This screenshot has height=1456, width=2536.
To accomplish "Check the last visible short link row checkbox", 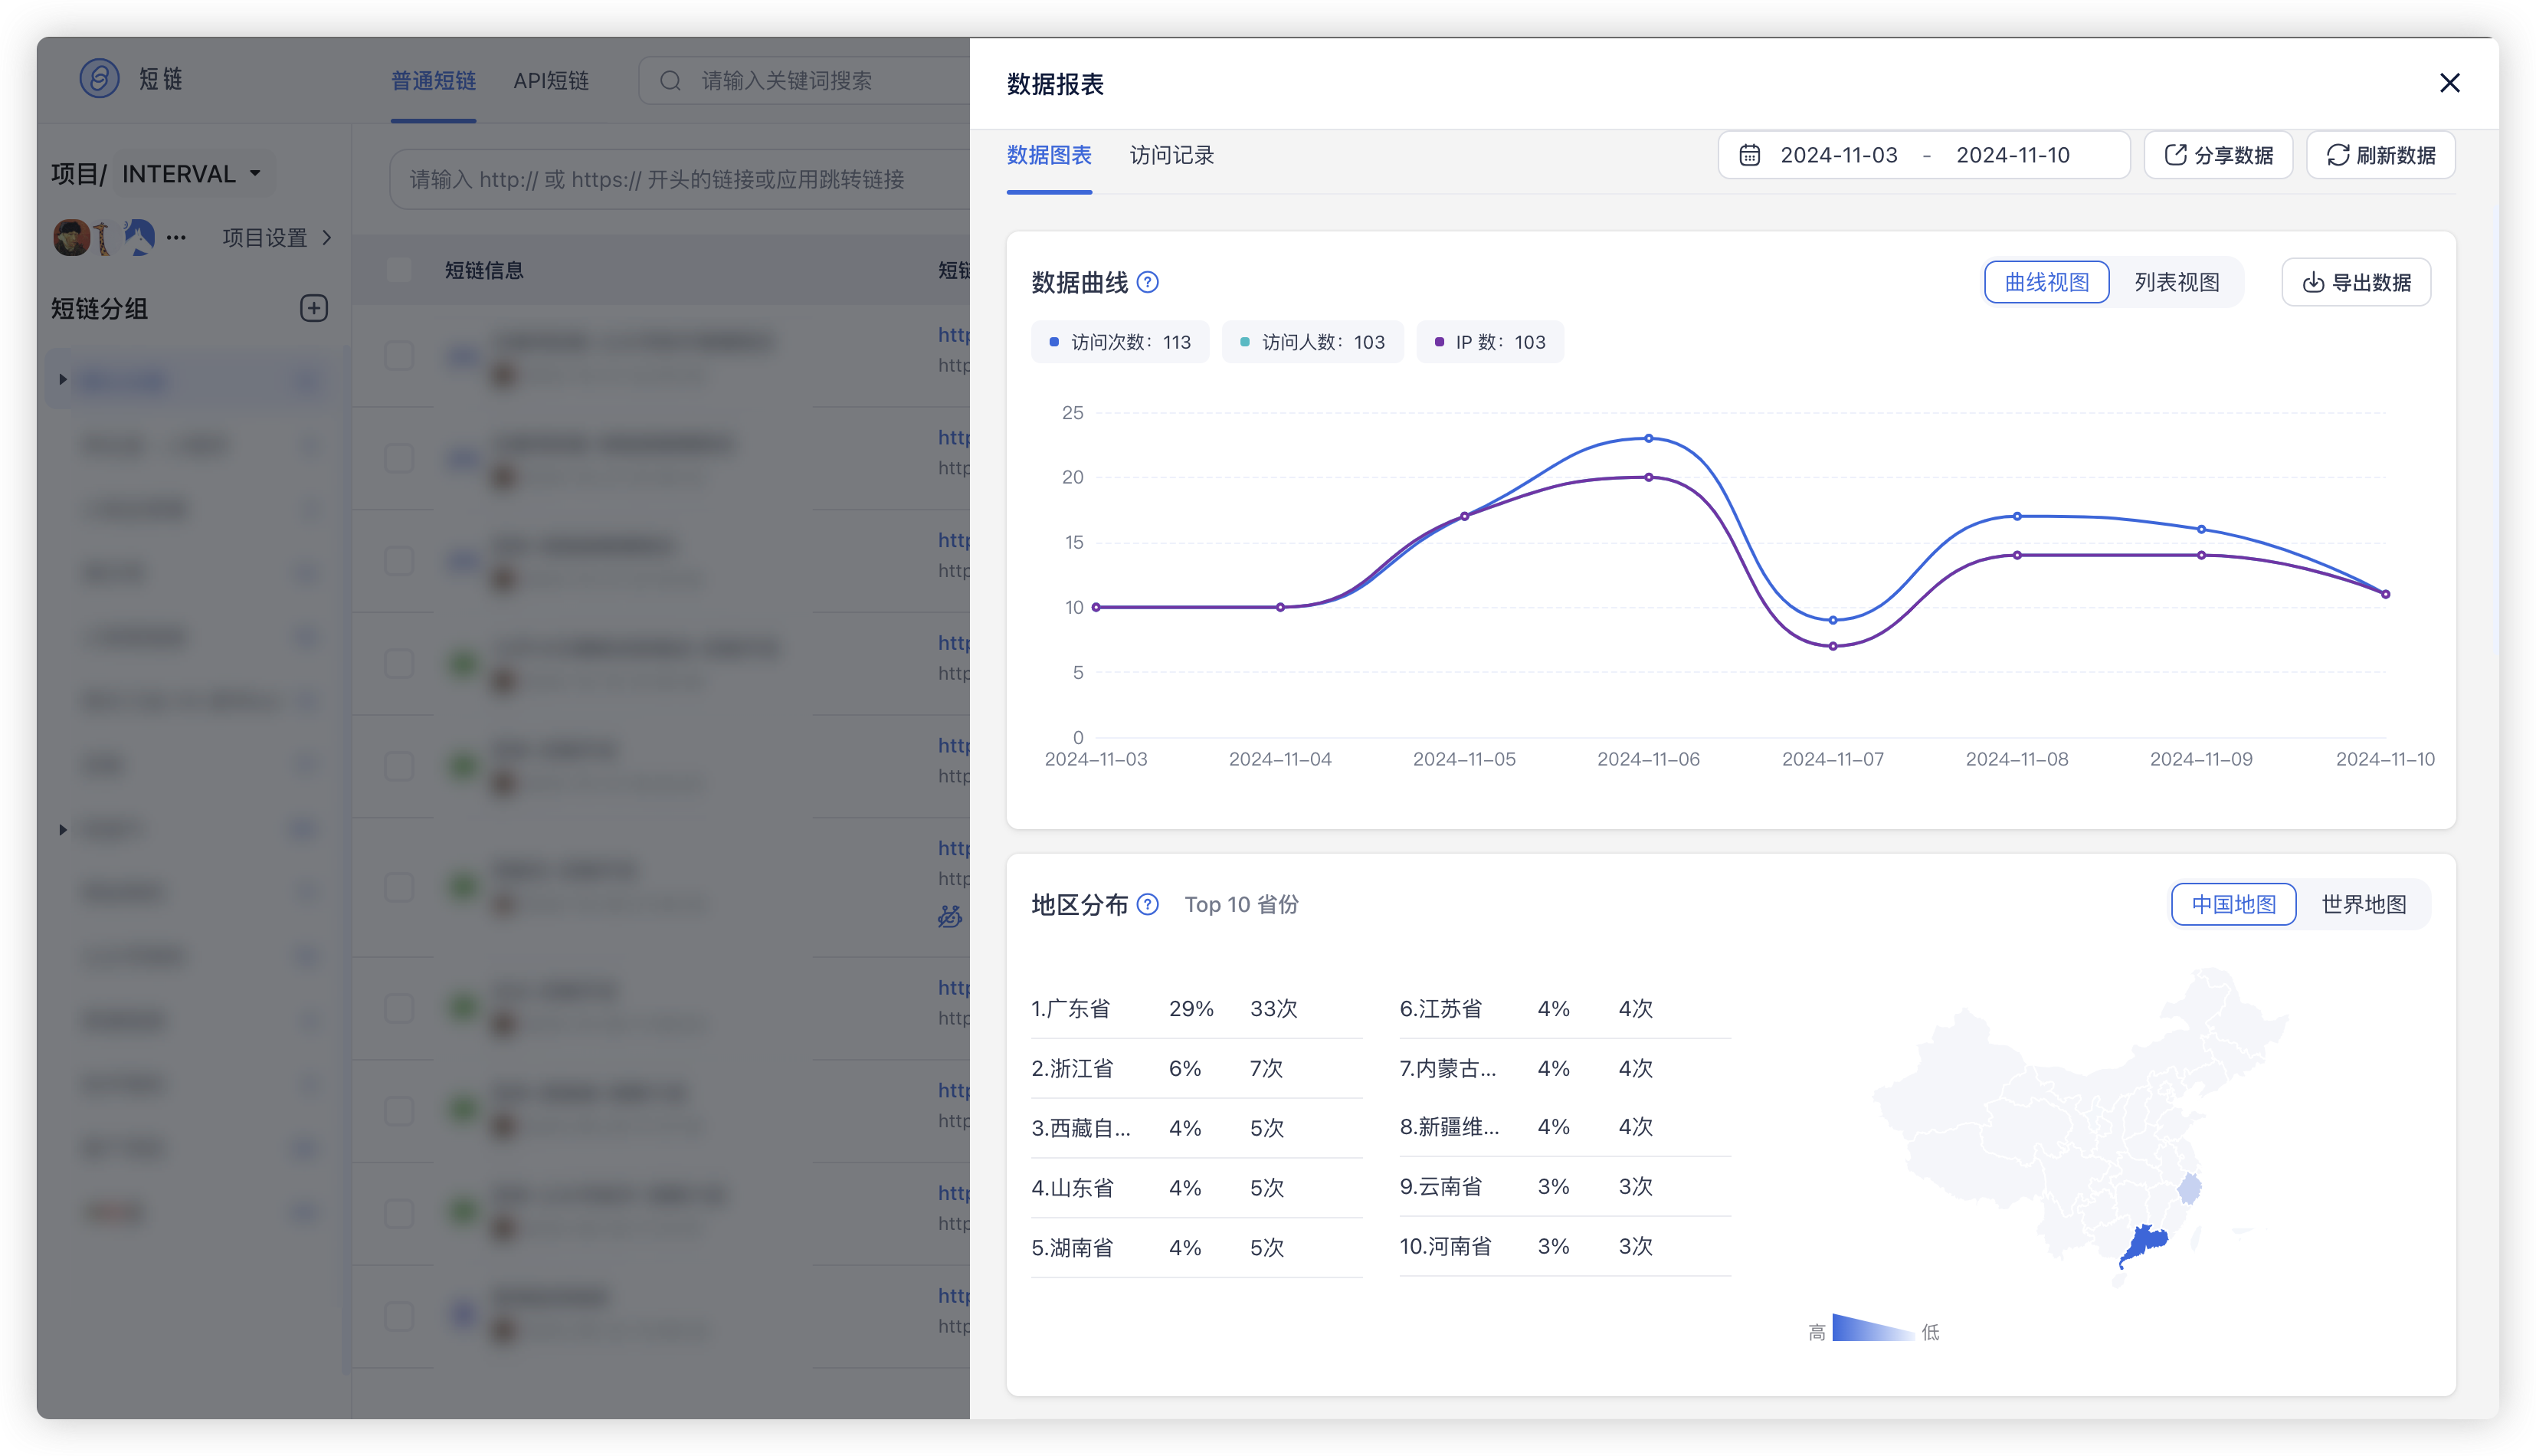I will coord(399,1317).
